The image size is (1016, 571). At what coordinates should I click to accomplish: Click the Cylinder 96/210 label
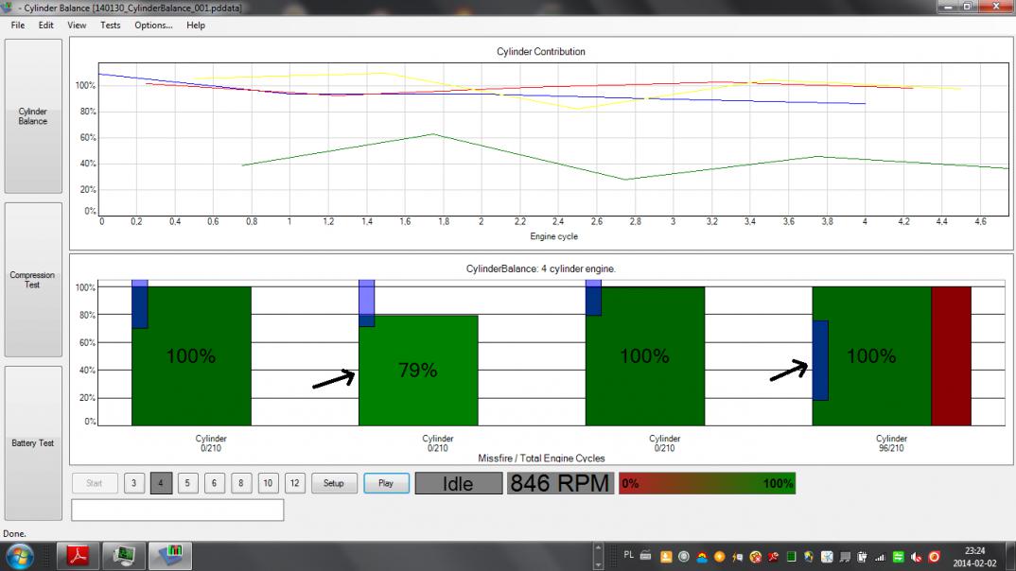pyautogui.click(x=891, y=442)
